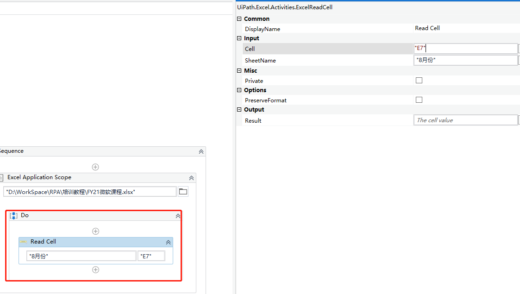Viewport: 520px width, 294px height.
Task: Click the plus icon above Excel Application Scope
Action: point(95,167)
